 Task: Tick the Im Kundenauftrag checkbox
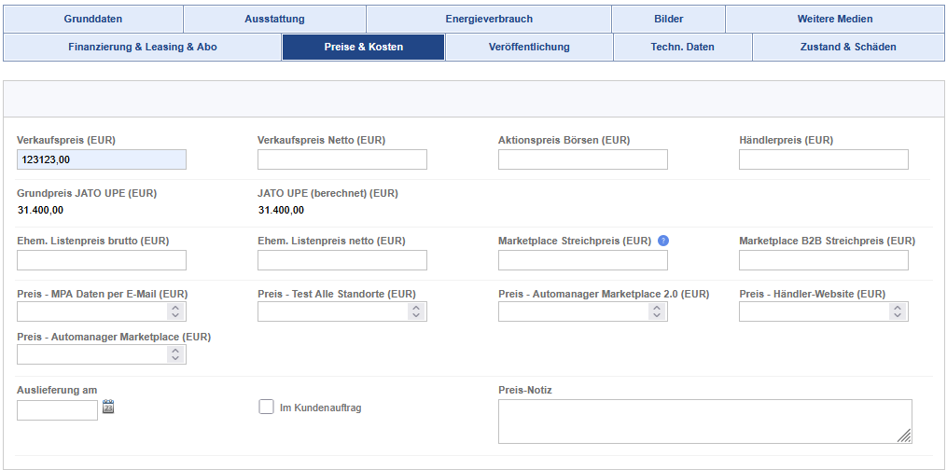pos(266,408)
